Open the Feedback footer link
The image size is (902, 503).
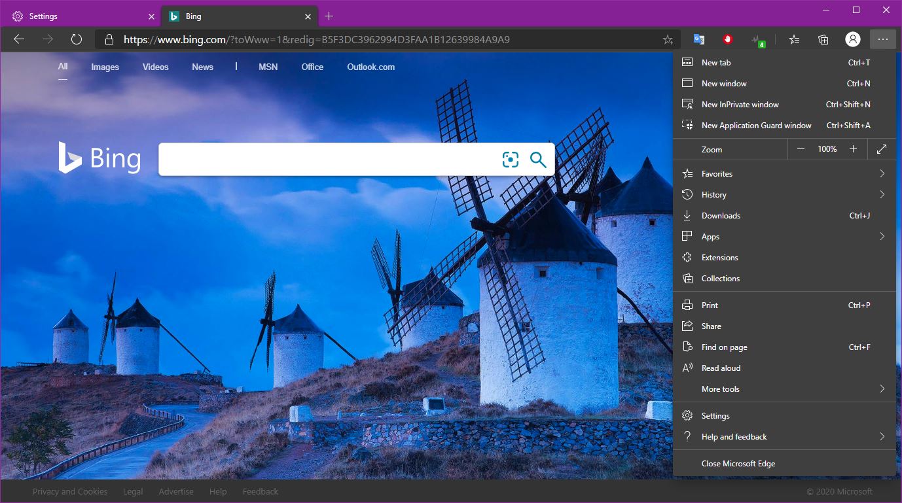pyautogui.click(x=261, y=491)
